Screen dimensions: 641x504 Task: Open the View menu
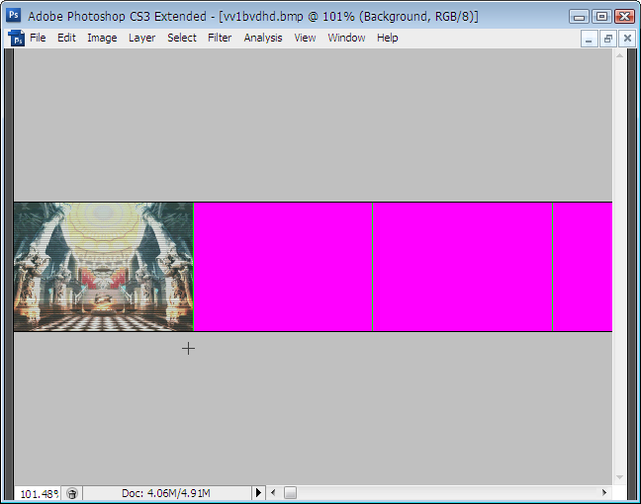[305, 38]
